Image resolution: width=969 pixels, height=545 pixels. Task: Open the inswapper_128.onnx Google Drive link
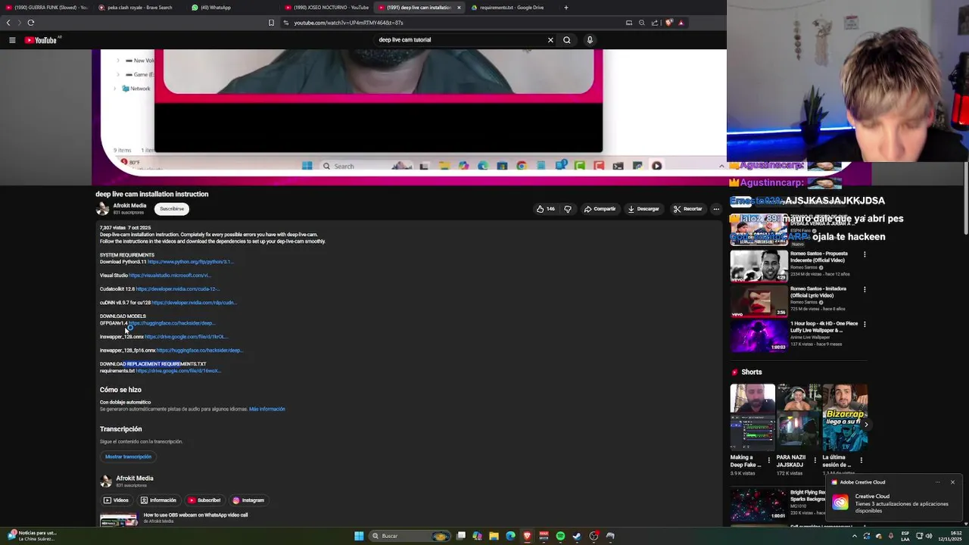coord(185,337)
